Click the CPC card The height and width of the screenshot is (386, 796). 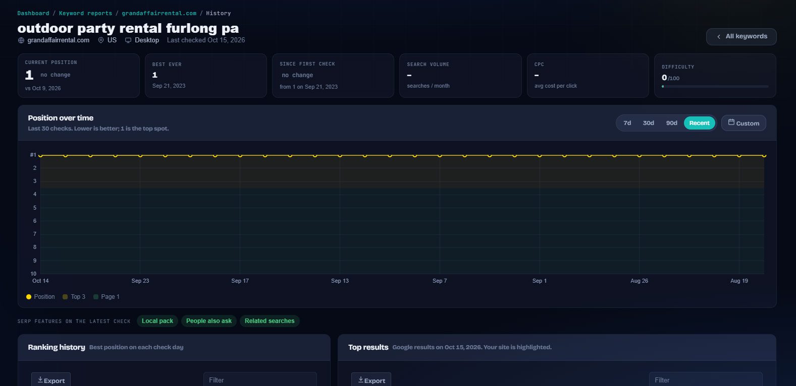[x=588, y=76]
